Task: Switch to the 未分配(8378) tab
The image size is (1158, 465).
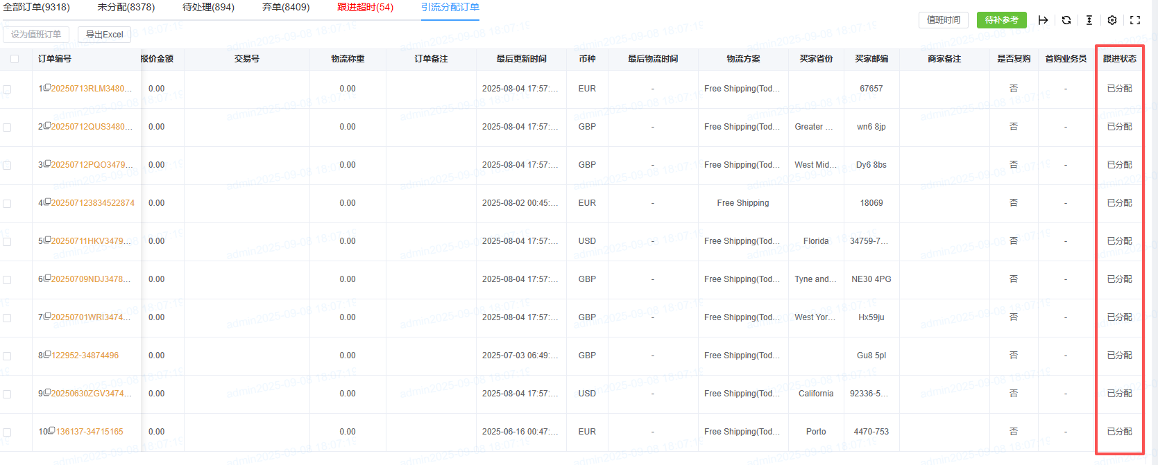Action: [126, 7]
